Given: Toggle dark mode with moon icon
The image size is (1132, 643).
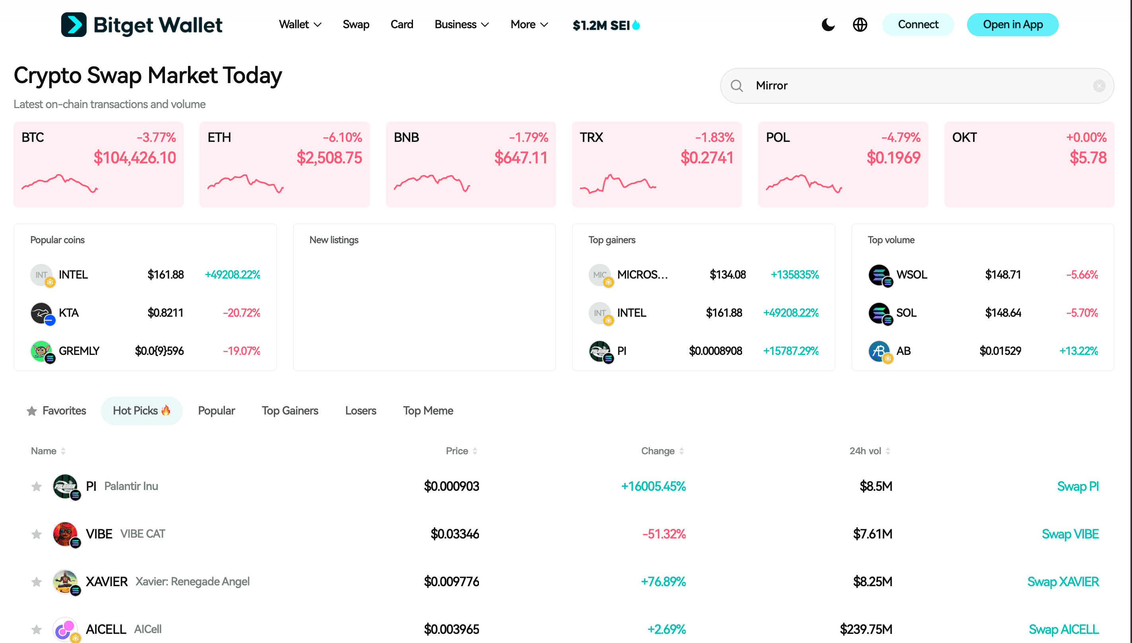Looking at the screenshot, I should [828, 24].
